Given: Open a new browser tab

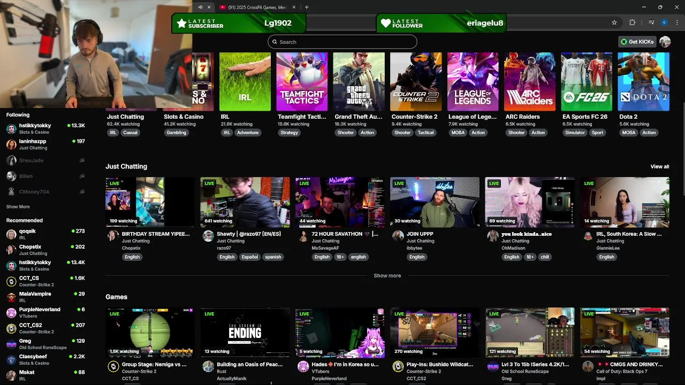Looking at the screenshot, I should tap(307, 7).
